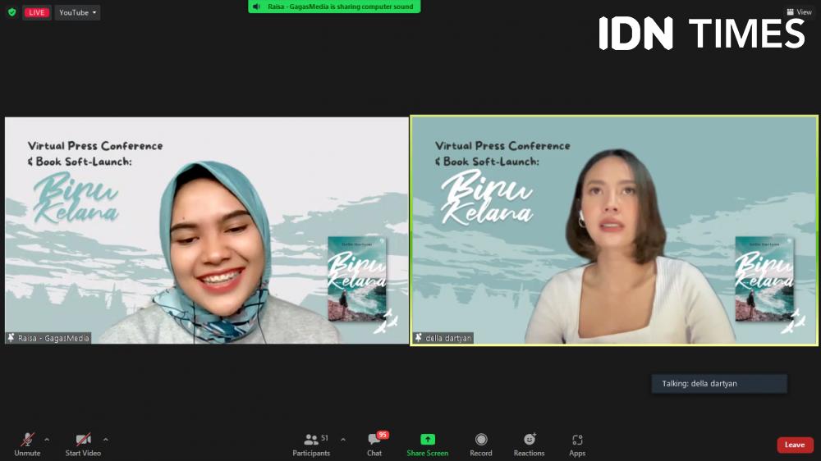Image resolution: width=821 pixels, height=461 pixels.
Task: Select della dartyan video tile
Action: [x=613, y=230]
